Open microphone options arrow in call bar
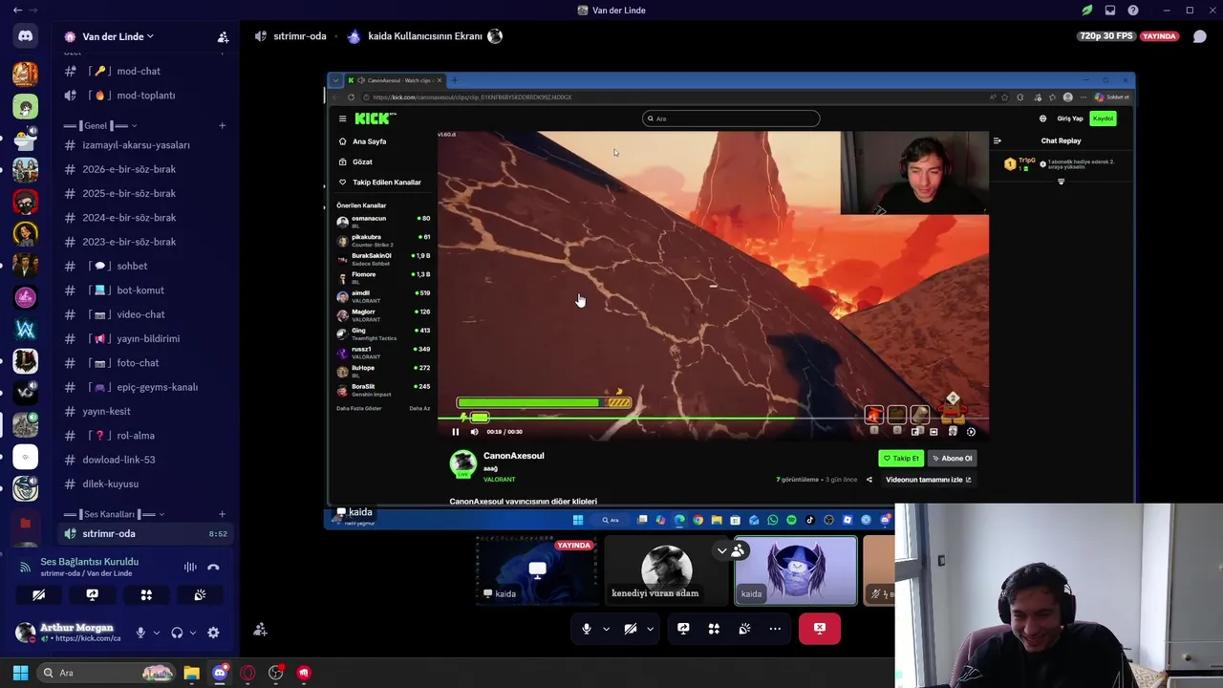Screen dimensions: 1223x688 (x=606, y=629)
